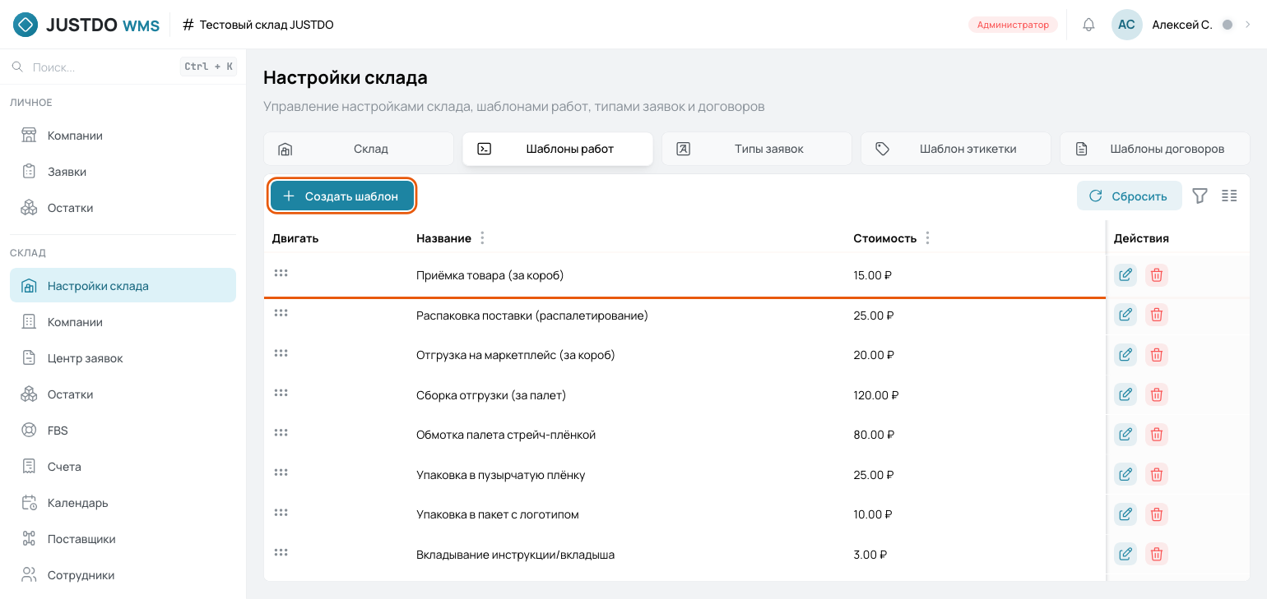Go to Поставщики in the sidebar
The width and height of the screenshot is (1267, 599).
pos(123,539)
